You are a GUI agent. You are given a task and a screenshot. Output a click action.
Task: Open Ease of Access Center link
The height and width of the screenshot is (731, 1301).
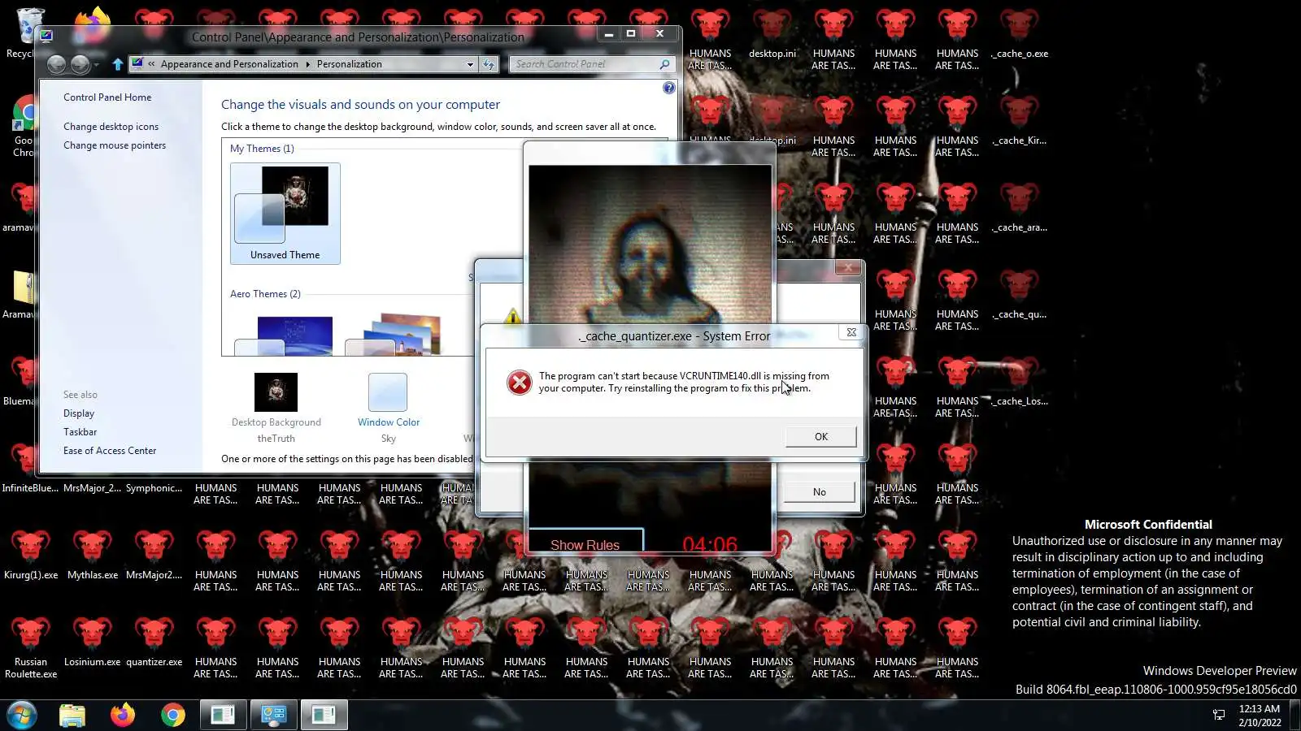(x=110, y=451)
